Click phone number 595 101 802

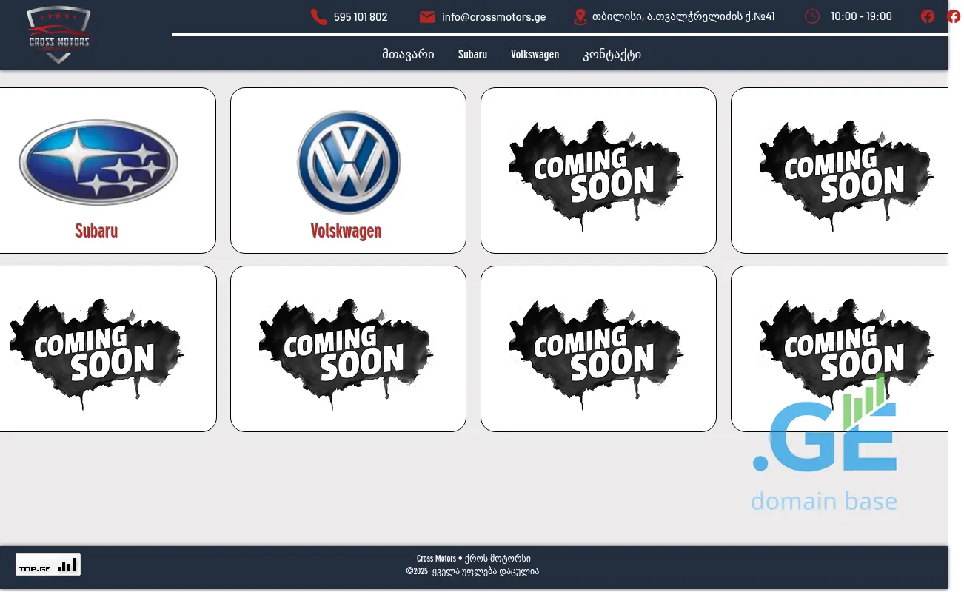tap(361, 17)
